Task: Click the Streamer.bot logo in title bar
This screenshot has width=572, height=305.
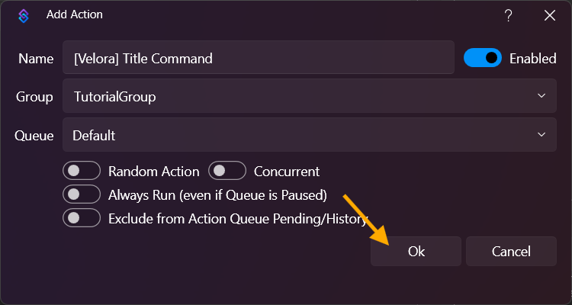Action: pyautogui.click(x=25, y=14)
